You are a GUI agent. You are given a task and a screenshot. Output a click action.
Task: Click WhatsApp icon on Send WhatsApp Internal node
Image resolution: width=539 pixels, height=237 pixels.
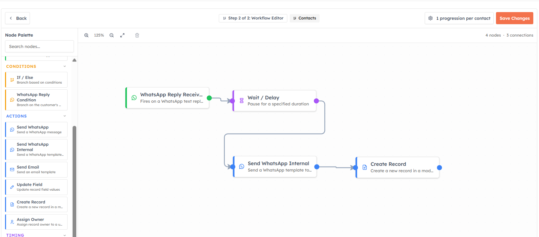(242, 167)
